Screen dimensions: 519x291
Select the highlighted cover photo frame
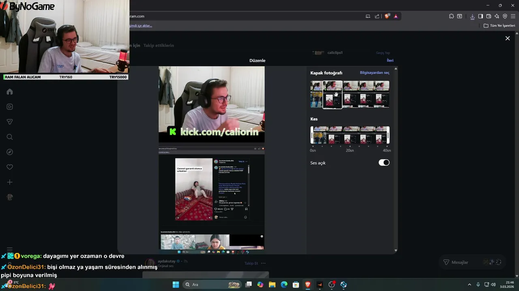332,95
